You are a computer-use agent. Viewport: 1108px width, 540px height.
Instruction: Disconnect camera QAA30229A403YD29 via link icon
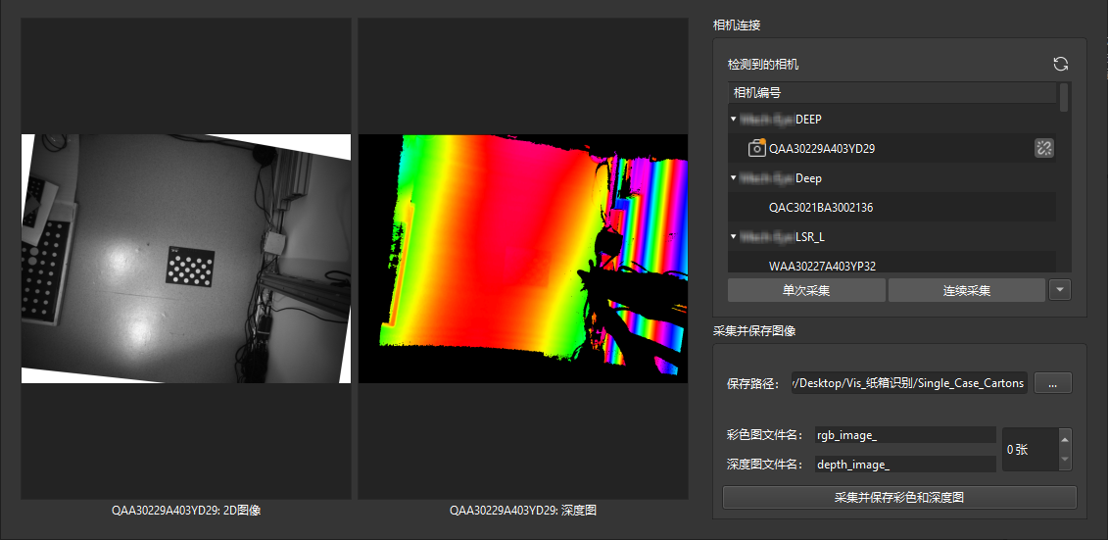point(1043,148)
